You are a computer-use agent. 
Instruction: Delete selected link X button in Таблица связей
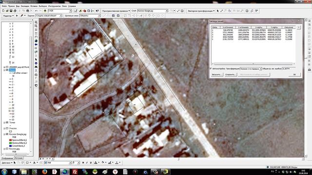point(299,28)
